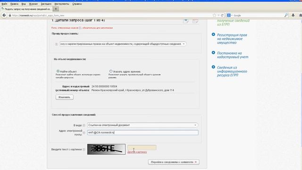Screen dimensions: 302x170
Task: Click the lock icon in the address bar
Action: (x=10, y=15)
